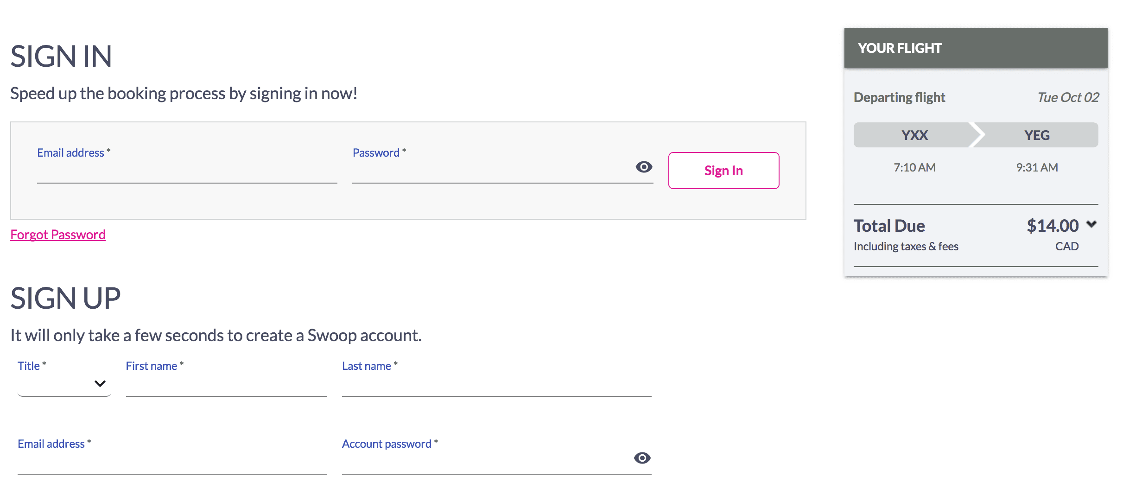
Task: Open the Title dropdown
Action: [64, 384]
